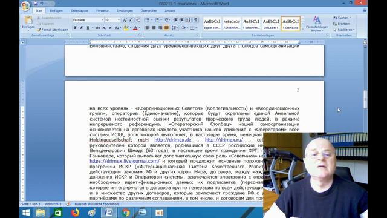Expand the Formatvorlagen dialog launcher
Screen dimensions: 387x218
click(327, 36)
